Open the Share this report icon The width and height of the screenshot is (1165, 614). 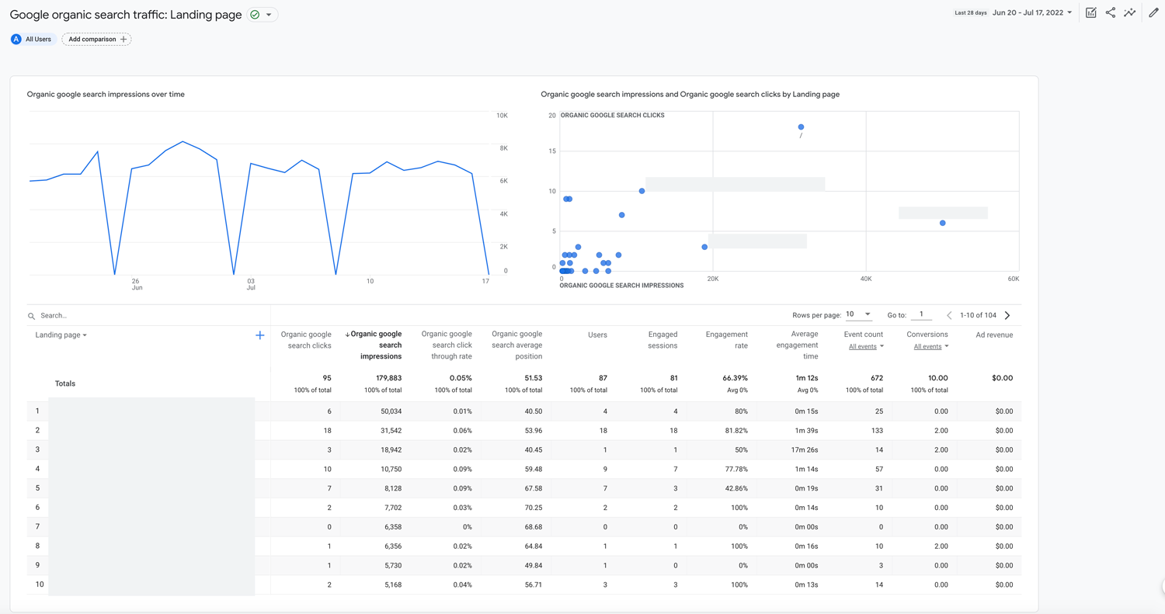[1111, 12]
